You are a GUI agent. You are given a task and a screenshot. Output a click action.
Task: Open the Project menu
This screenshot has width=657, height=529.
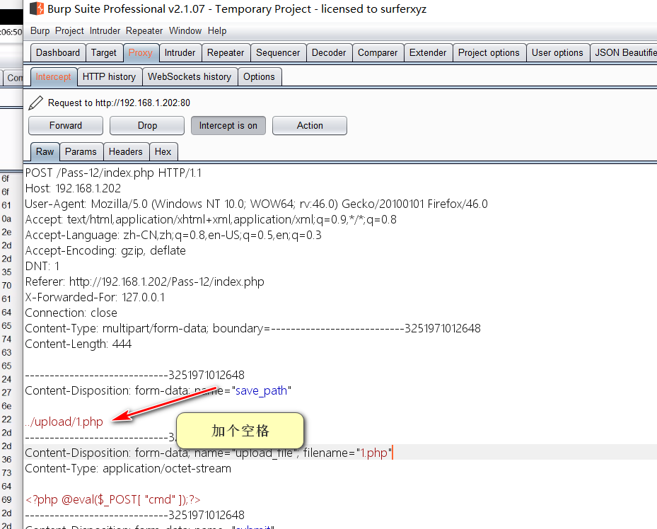click(x=69, y=31)
